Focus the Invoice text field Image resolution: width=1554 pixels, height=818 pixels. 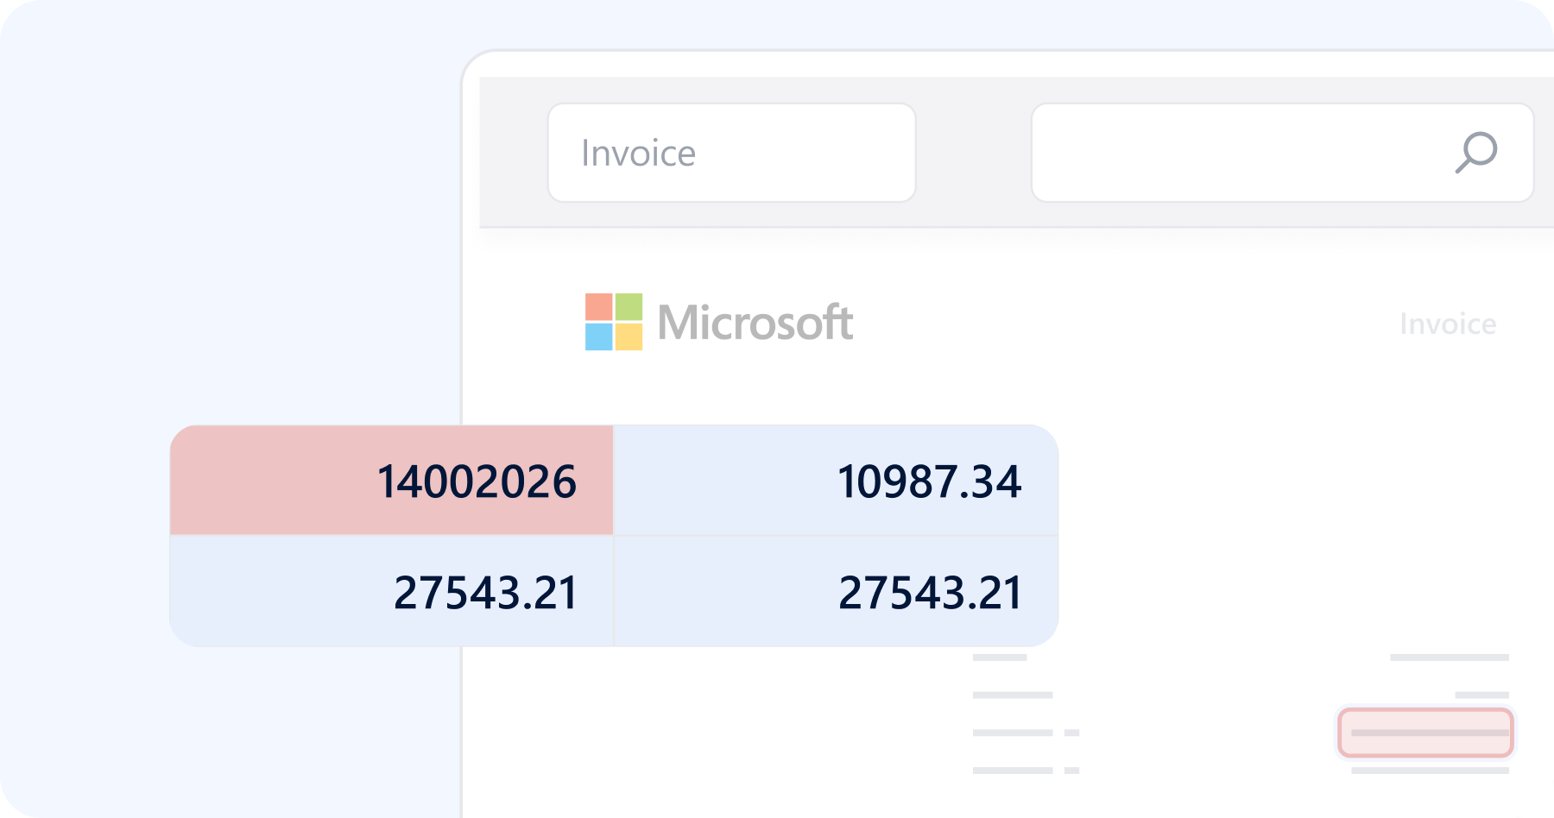coord(731,153)
